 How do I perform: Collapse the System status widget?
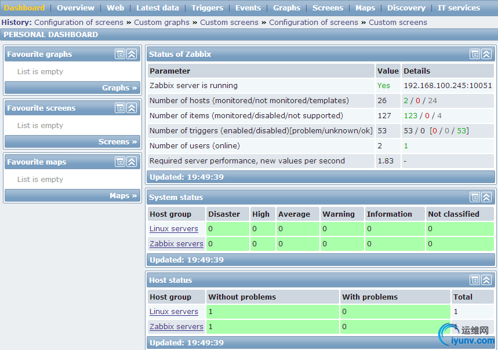[x=486, y=198]
